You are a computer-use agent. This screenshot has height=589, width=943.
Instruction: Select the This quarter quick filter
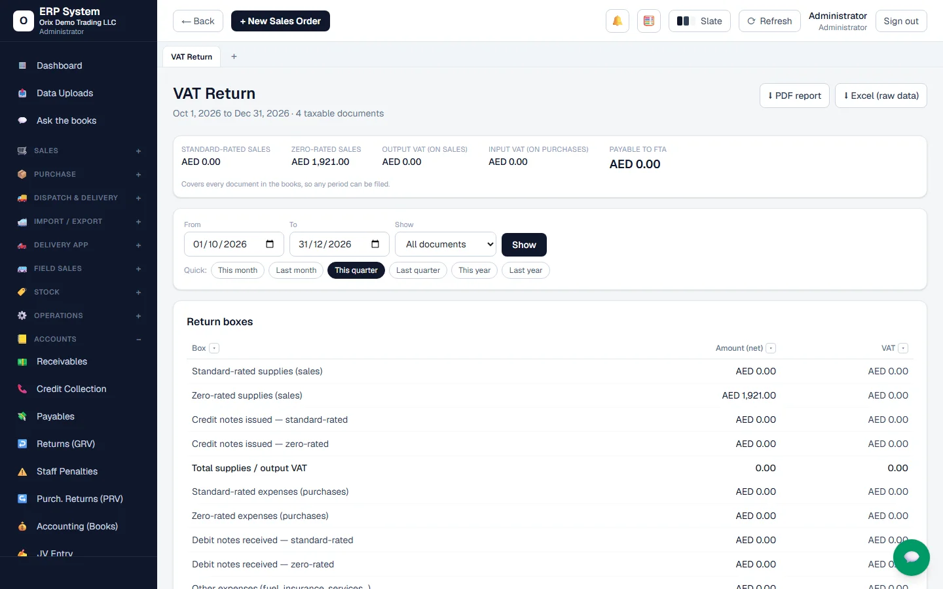click(356, 270)
